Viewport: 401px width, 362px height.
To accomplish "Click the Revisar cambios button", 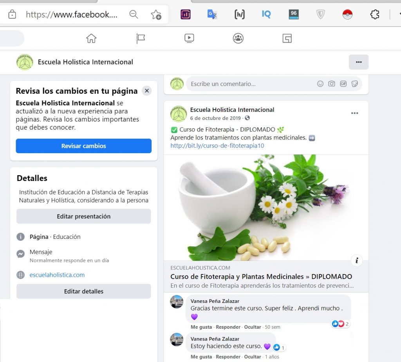I will click(x=84, y=146).
